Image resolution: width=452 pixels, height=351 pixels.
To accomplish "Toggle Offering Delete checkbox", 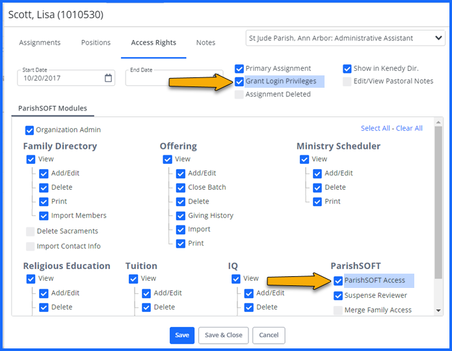I will click(181, 201).
